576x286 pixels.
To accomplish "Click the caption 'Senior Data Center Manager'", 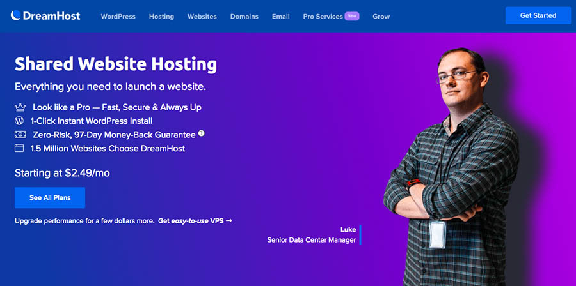I will point(312,240).
